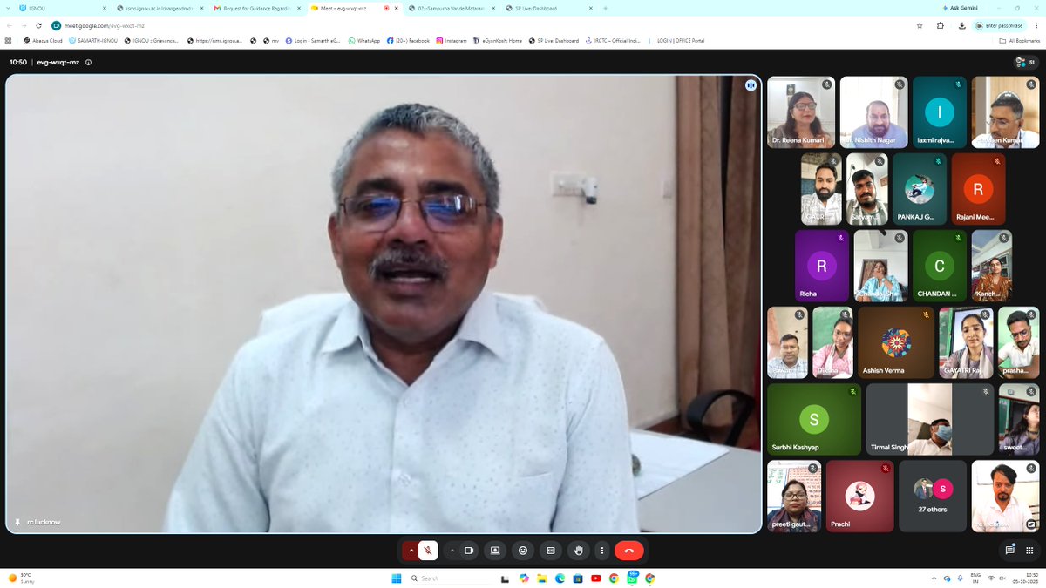Open SAMARTH-IGNOU bookmark

point(93,41)
